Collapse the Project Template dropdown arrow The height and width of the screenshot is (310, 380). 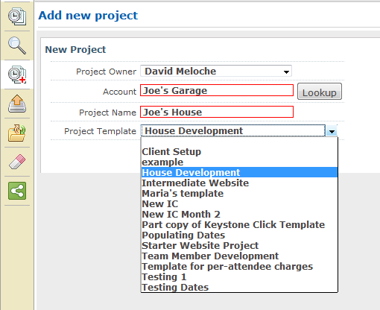332,131
